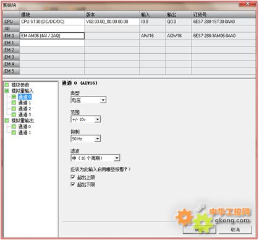Click the 输出 column header
This screenshot has width=259, height=240.
pyautogui.click(x=179, y=14)
